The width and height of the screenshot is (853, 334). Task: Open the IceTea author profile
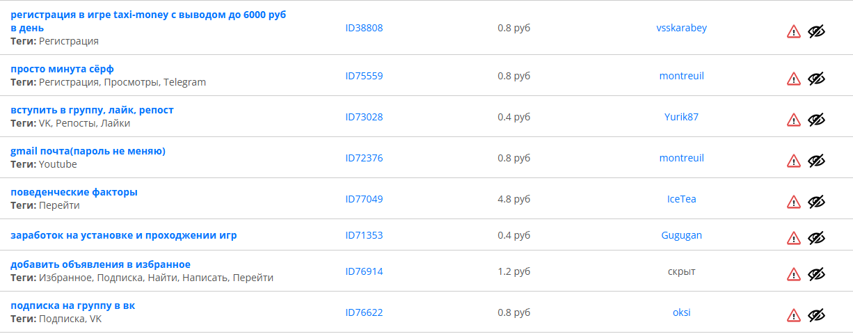coord(681,199)
